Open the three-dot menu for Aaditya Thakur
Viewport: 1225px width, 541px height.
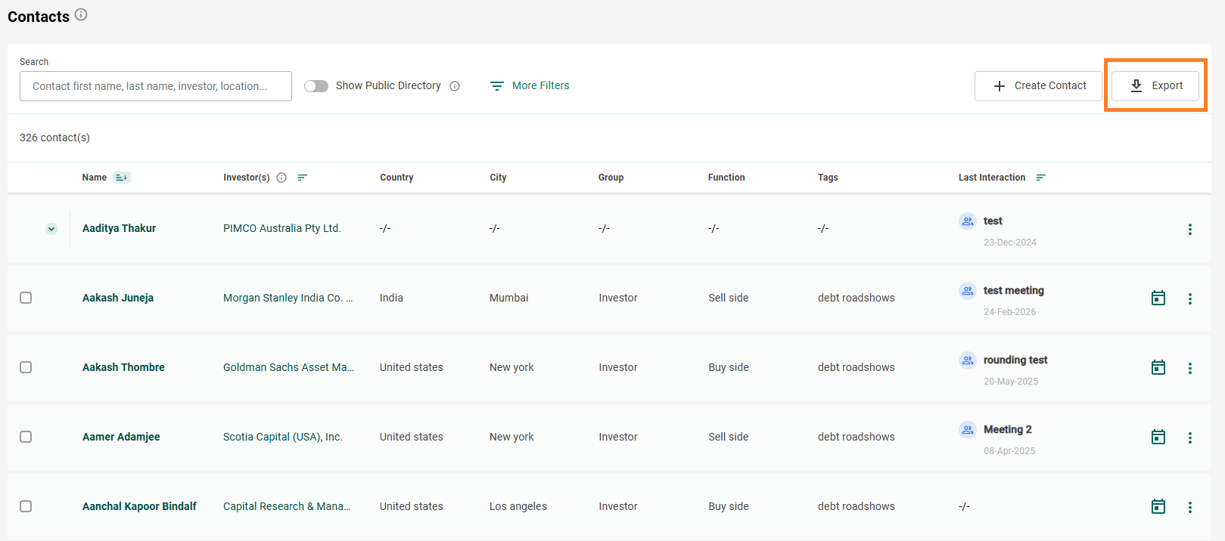point(1189,230)
